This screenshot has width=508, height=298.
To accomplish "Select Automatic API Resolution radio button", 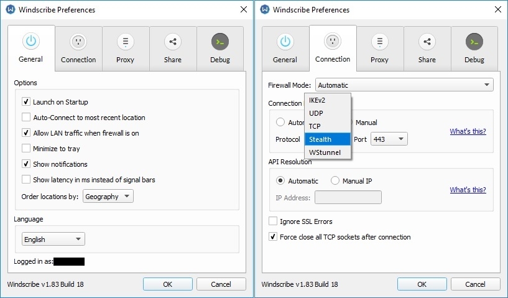I will coord(280,180).
